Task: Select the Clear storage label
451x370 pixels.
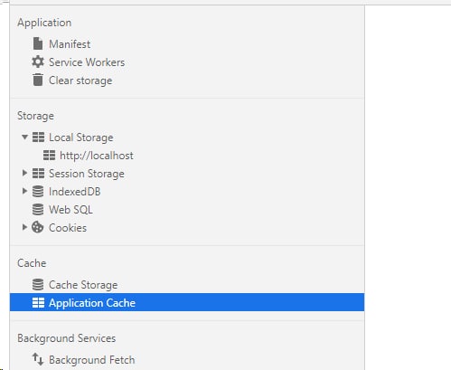Action: tap(80, 81)
